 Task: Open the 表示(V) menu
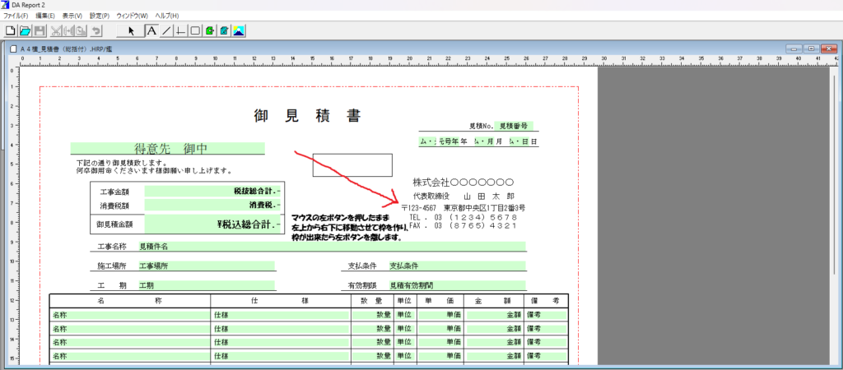coord(72,16)
